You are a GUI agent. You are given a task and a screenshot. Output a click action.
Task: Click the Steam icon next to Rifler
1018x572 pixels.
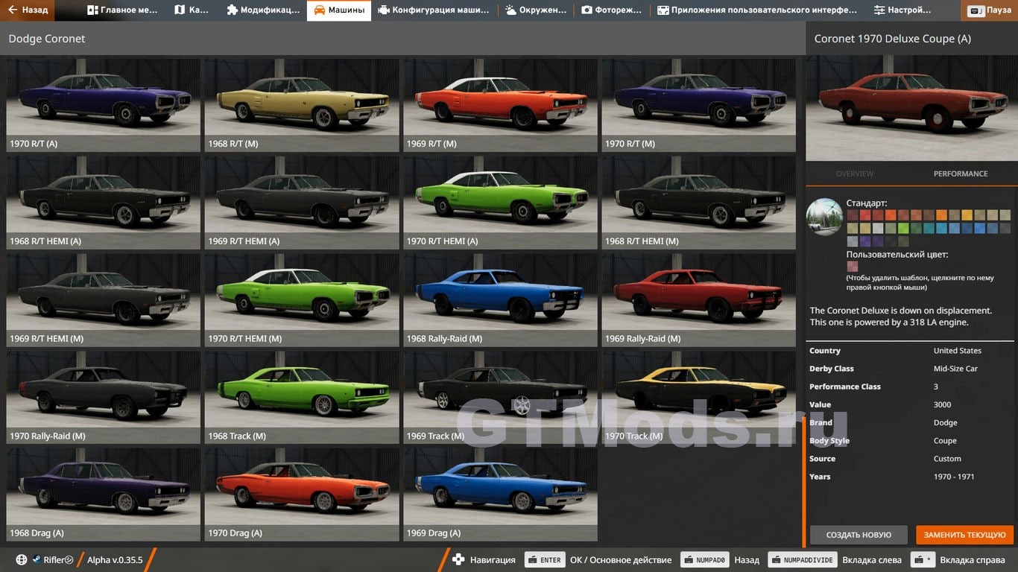(x=36, y=560)
